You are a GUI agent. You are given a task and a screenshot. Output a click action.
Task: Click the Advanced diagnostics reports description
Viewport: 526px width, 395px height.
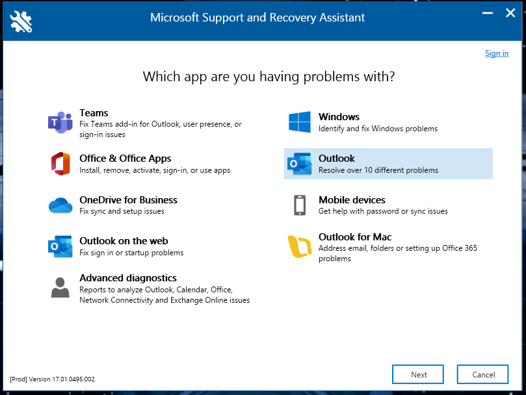164,295
